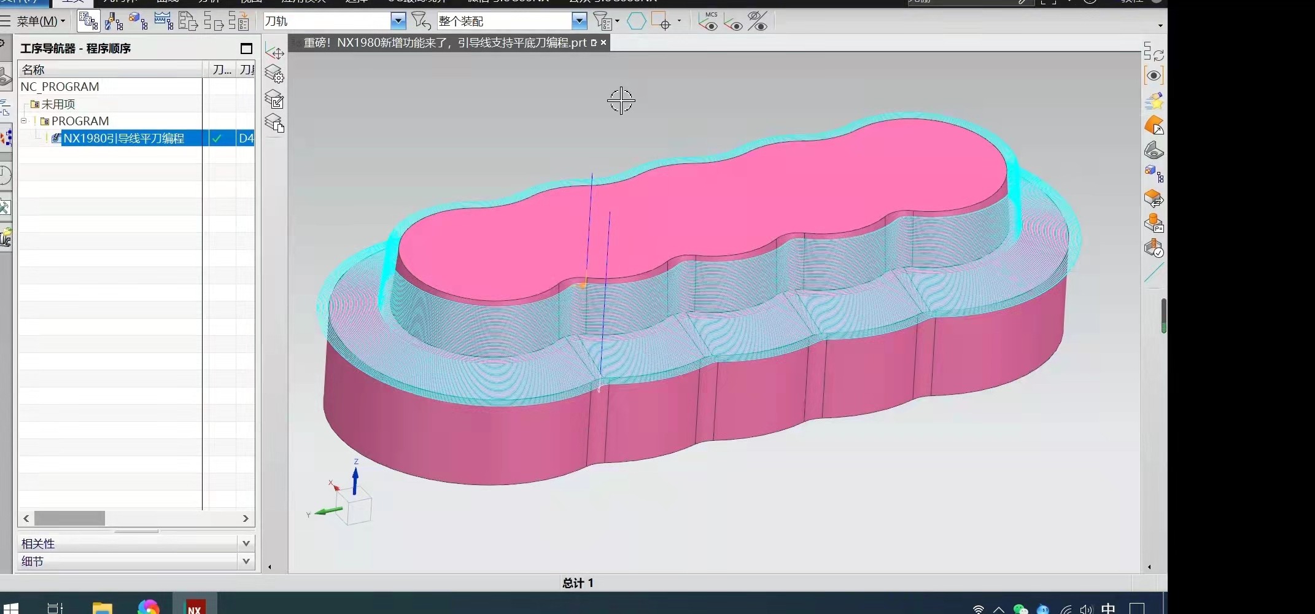Click the orange surface arrow icon
The height and width of the screenshot is (614, 1315).
tap(1154, 125)
